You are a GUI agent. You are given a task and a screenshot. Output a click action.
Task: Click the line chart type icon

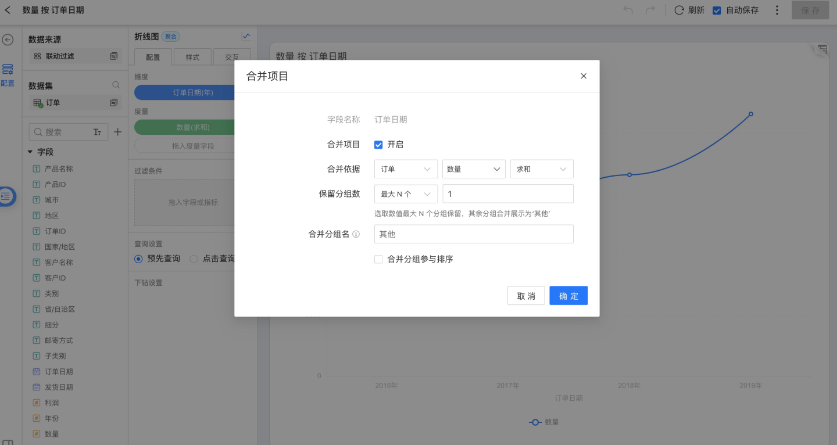tap(246, 37)
